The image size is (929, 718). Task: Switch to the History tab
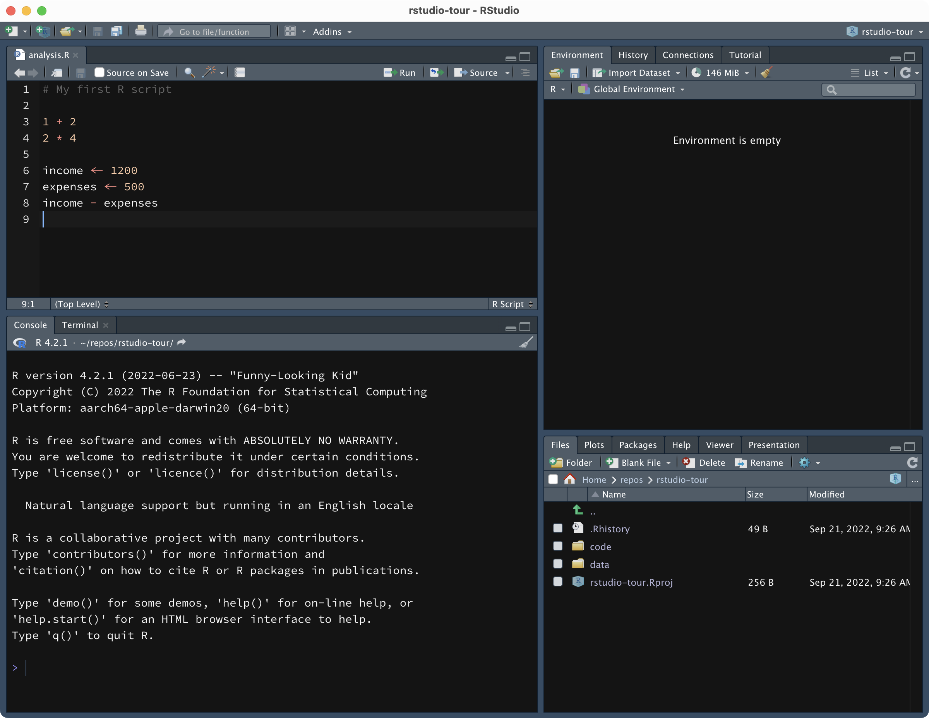[x=633, y=55]
